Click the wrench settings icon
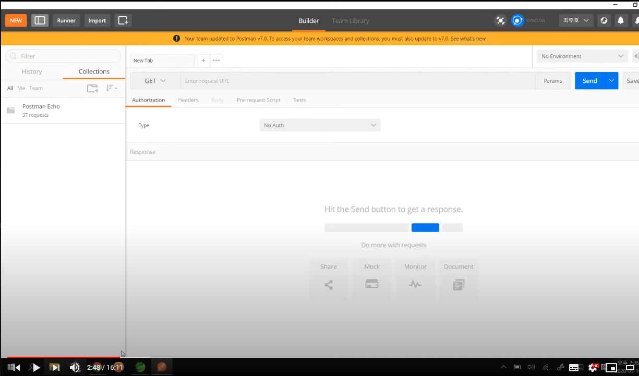The width and height of the screenshot is (639, 376). point(636,20)
